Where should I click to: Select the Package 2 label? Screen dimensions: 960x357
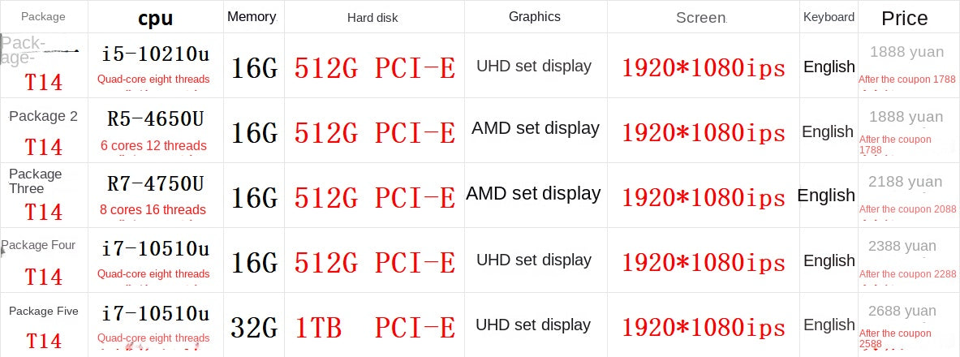point(43,116)
